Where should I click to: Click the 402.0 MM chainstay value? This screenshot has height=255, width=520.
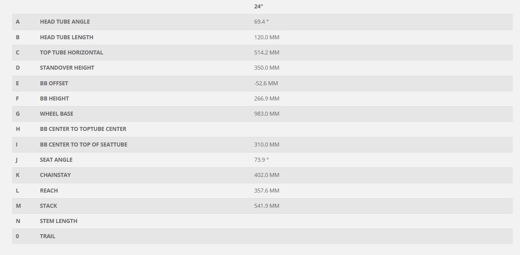tap(267, 175)
